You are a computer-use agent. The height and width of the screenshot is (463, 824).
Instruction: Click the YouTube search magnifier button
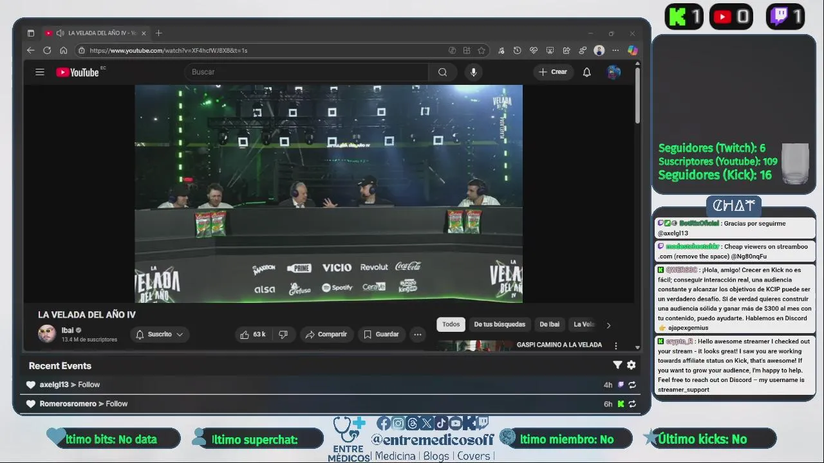click(442, 72)
